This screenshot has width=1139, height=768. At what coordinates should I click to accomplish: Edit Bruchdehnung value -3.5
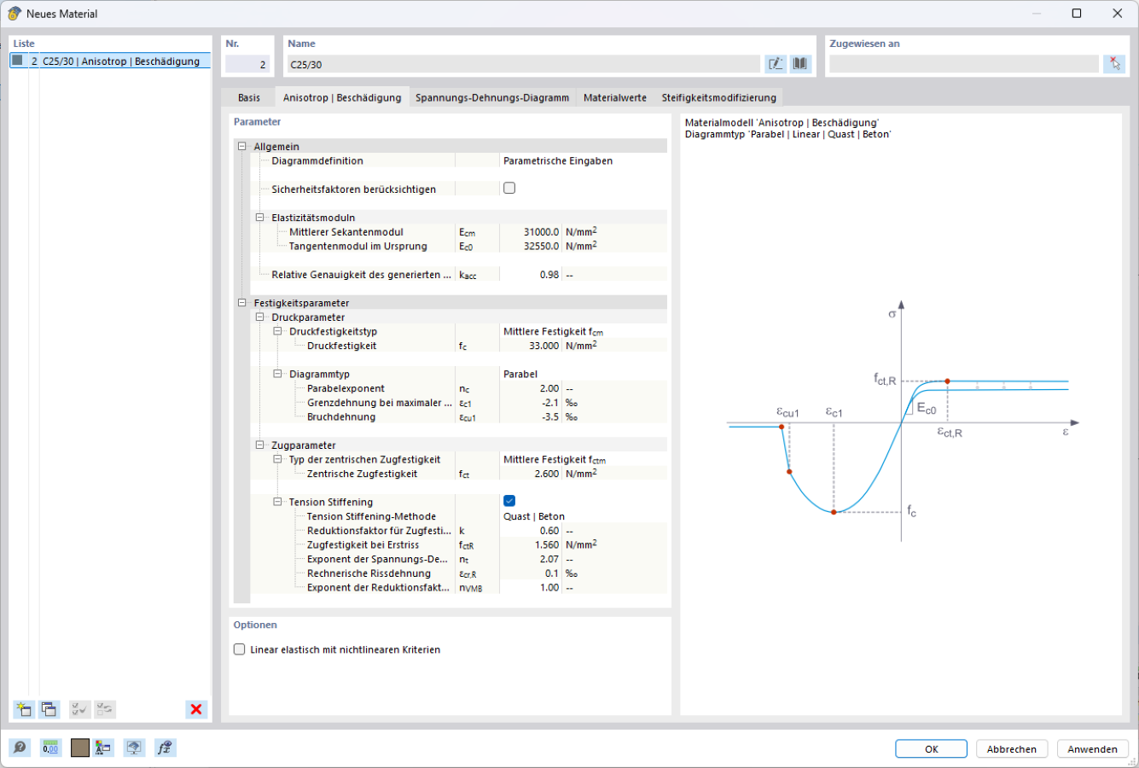[531, 416]
